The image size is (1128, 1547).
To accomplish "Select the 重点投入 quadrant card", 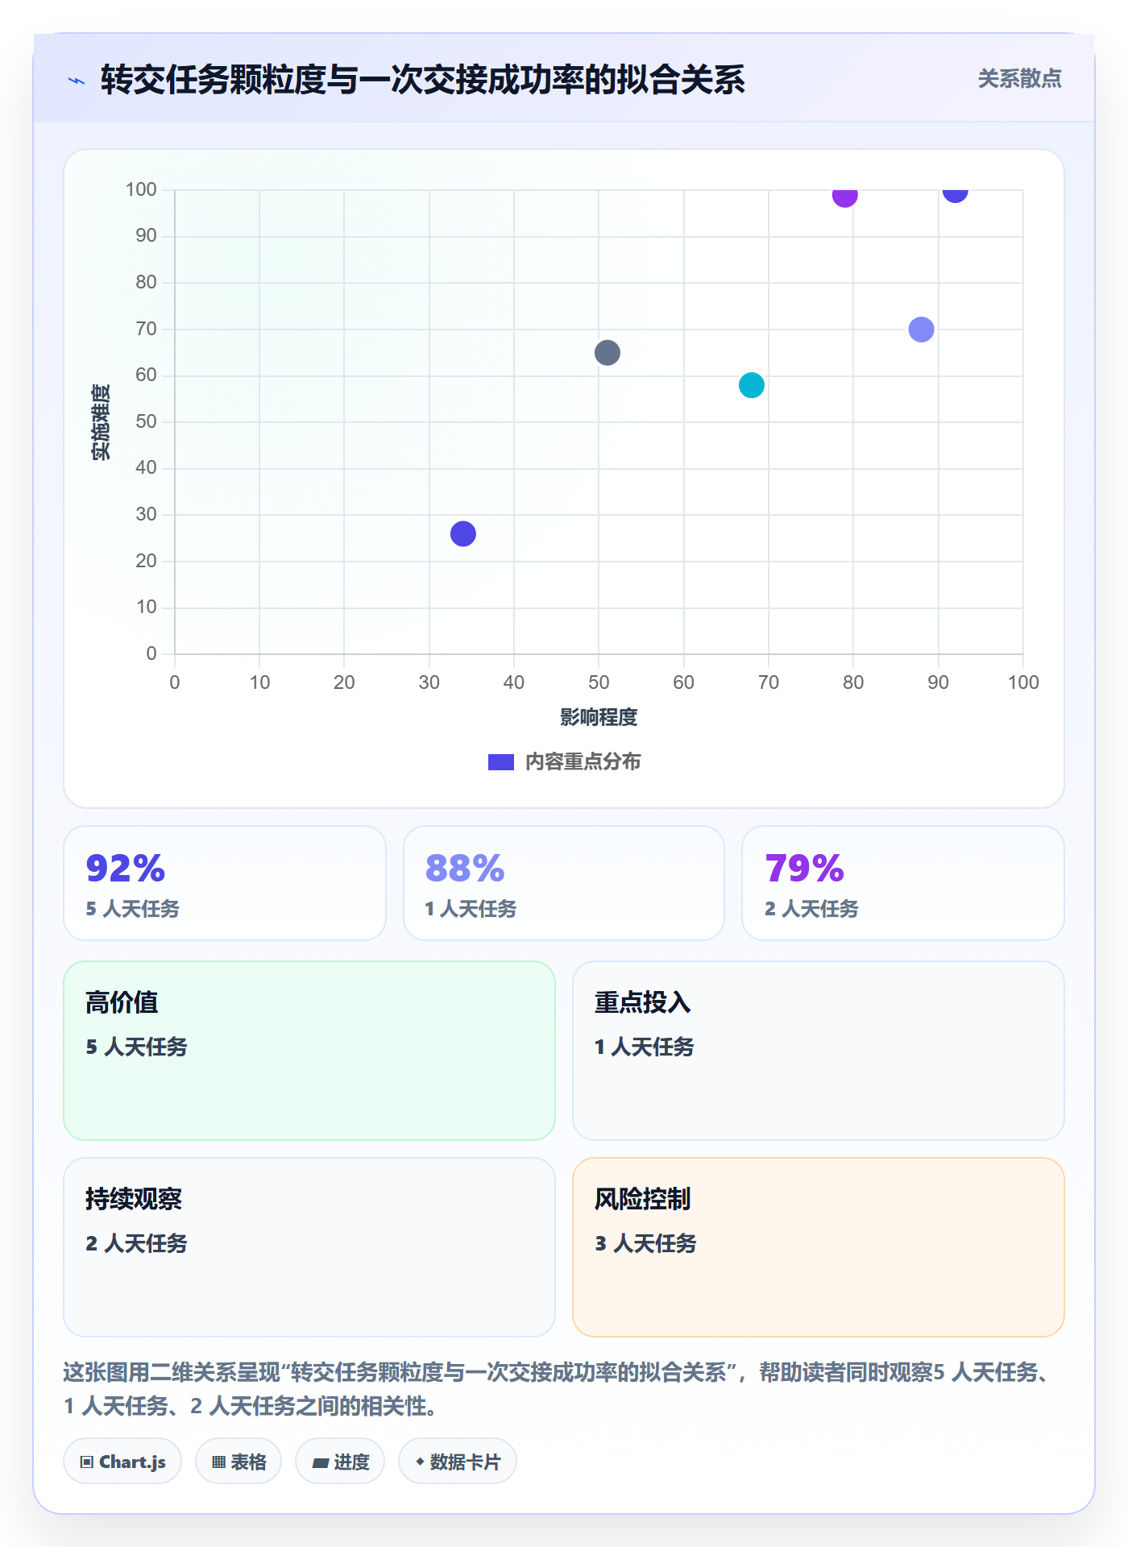I will (x=819, y=1051).
